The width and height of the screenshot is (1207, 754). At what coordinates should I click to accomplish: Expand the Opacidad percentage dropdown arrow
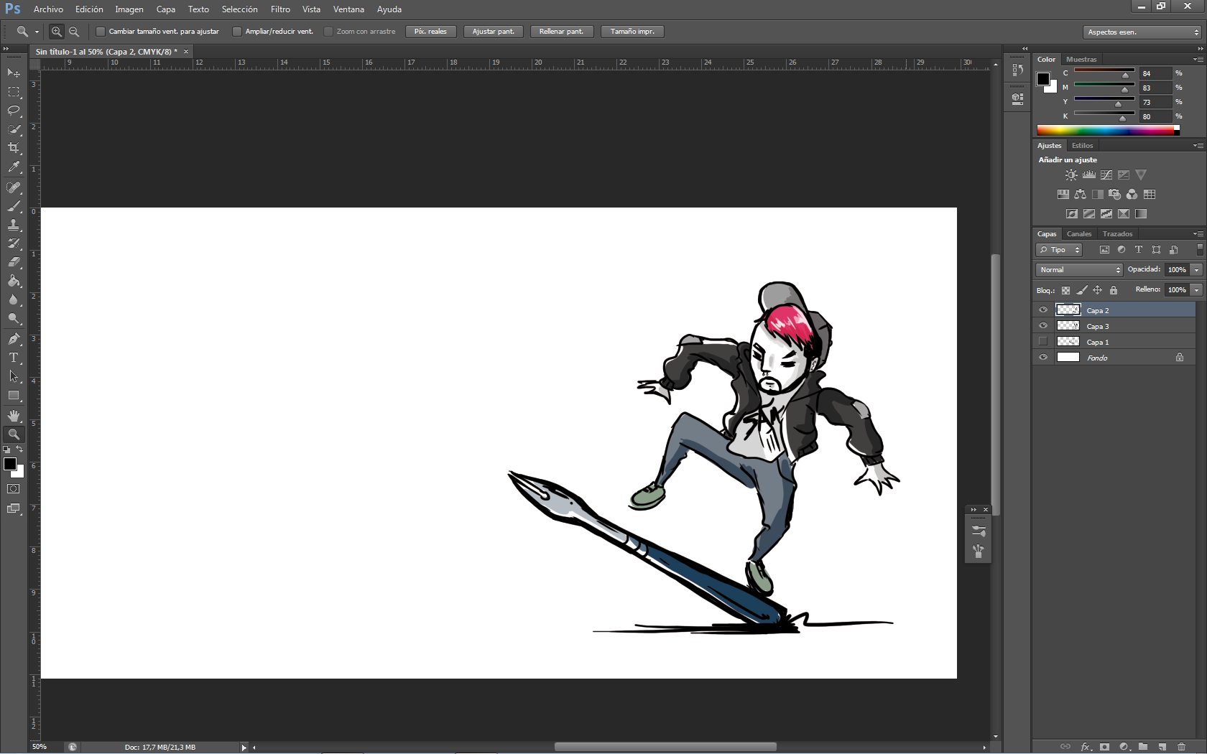coord(1196,270)
